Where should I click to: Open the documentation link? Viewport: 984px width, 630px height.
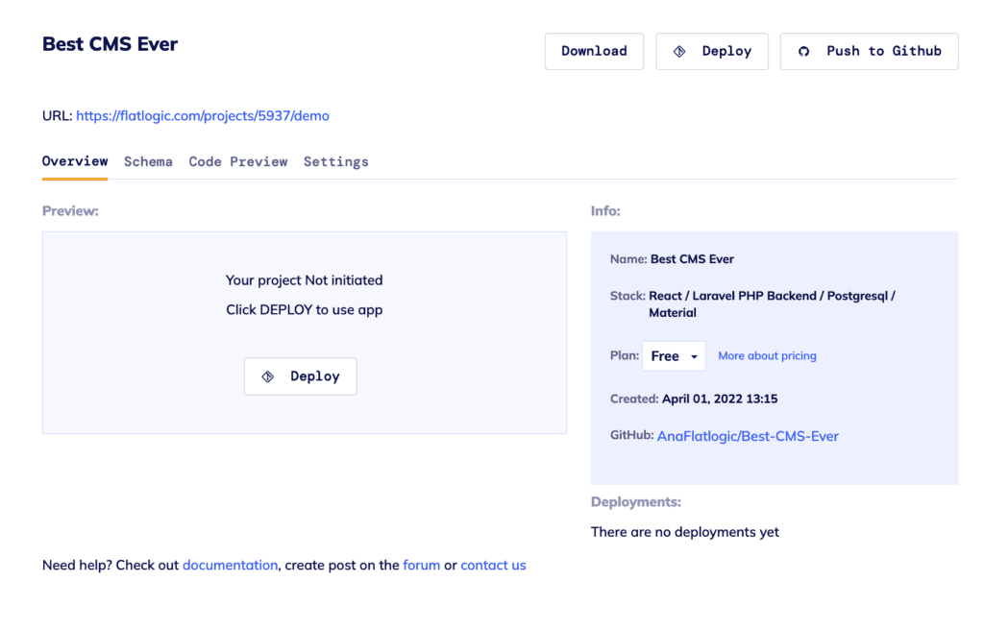[x=230, y=565]
